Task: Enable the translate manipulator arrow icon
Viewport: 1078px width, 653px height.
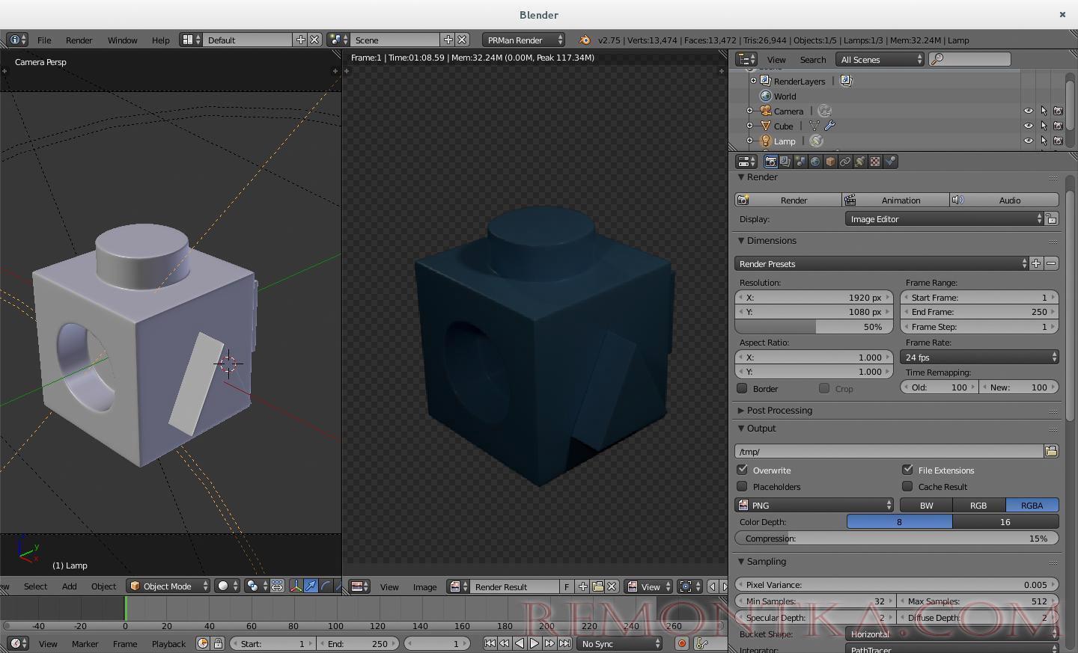Action: click(311, 586)
